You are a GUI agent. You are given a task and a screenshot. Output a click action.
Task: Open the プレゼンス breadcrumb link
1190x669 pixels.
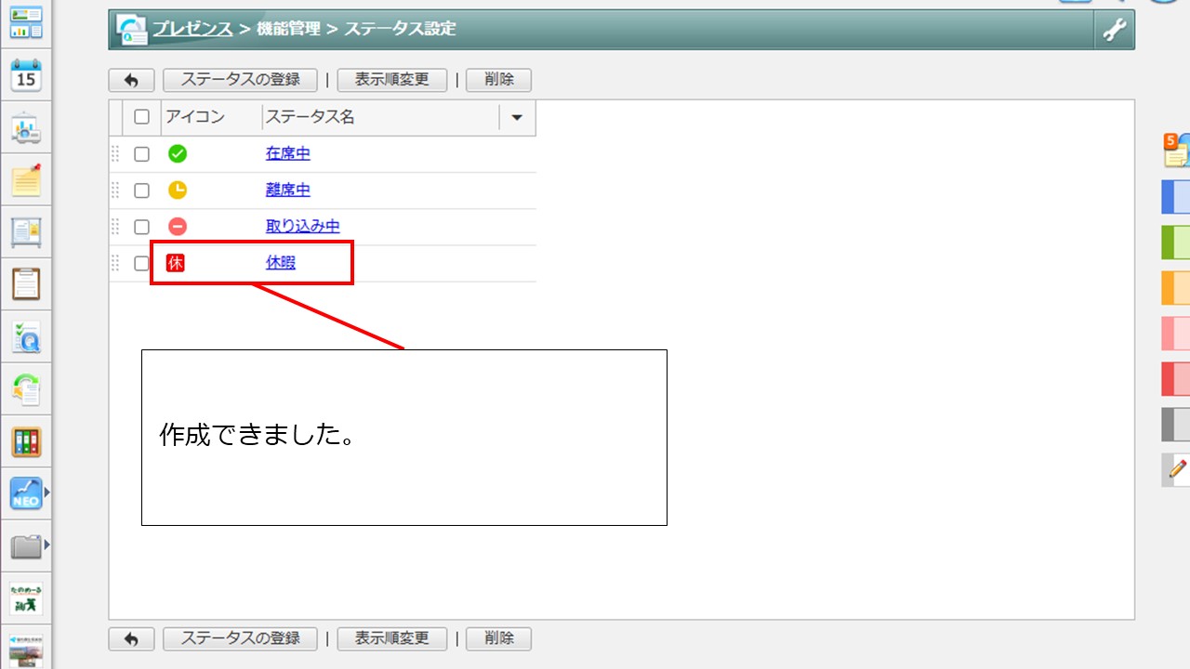pyautogui.click(x=192, y=29)
